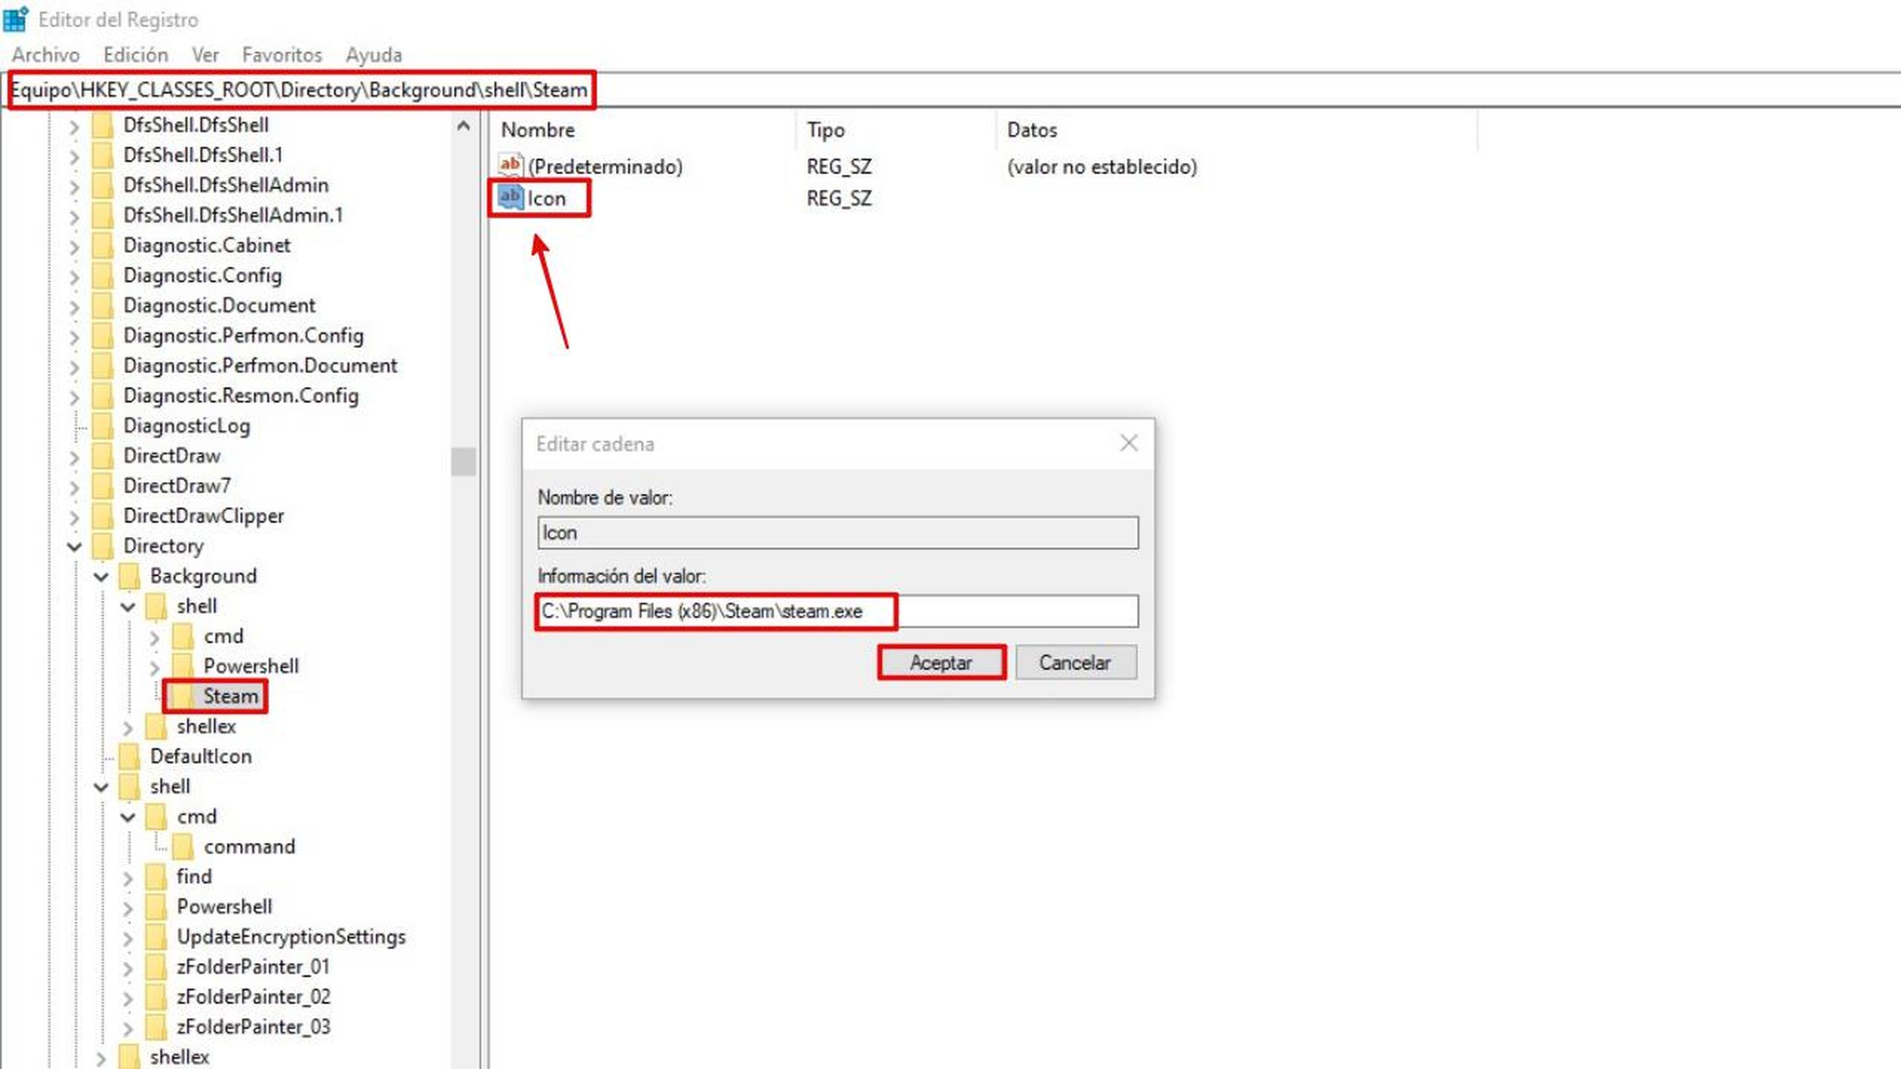Screen dimensions: 1901x1069
Task: Select the DefaultIcon folder icon
Action: (x=129, y=757)
